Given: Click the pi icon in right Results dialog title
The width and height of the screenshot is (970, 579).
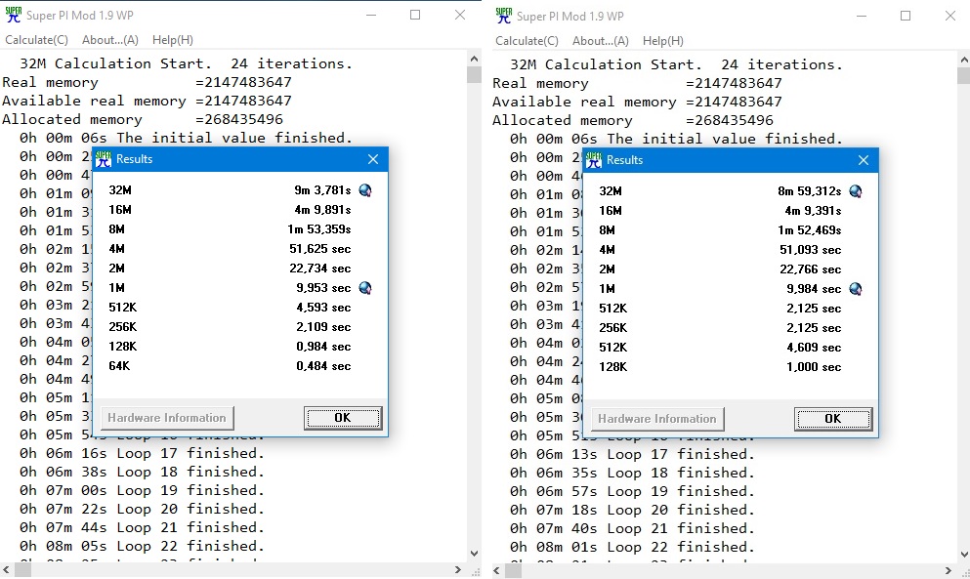Looking at the screenshot, I should click(x=594, y=160).
